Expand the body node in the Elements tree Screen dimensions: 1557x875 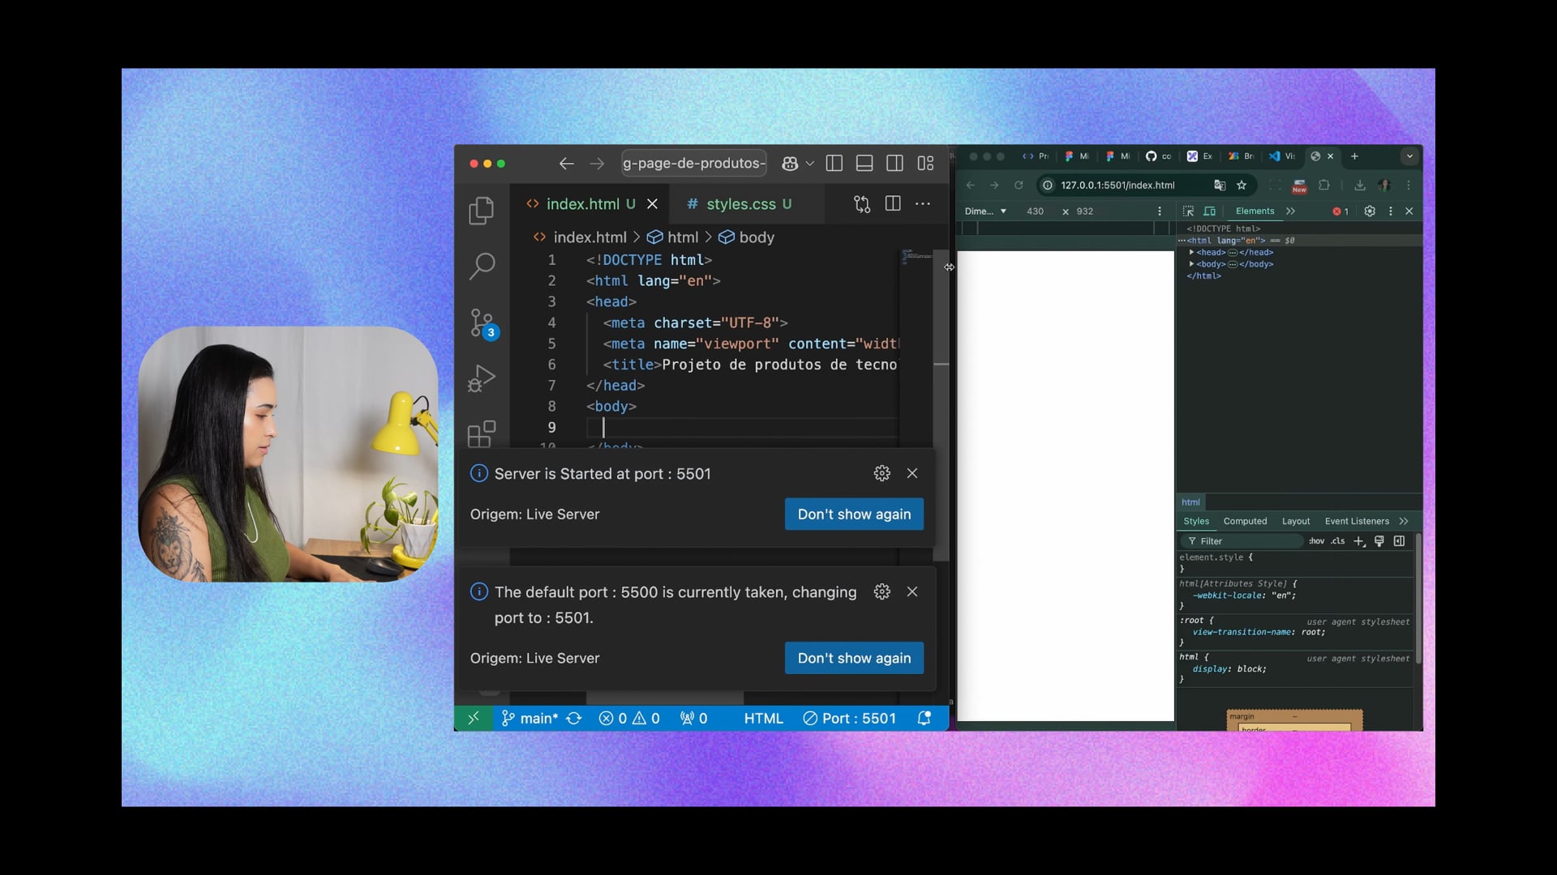(x=1191, y=264)
